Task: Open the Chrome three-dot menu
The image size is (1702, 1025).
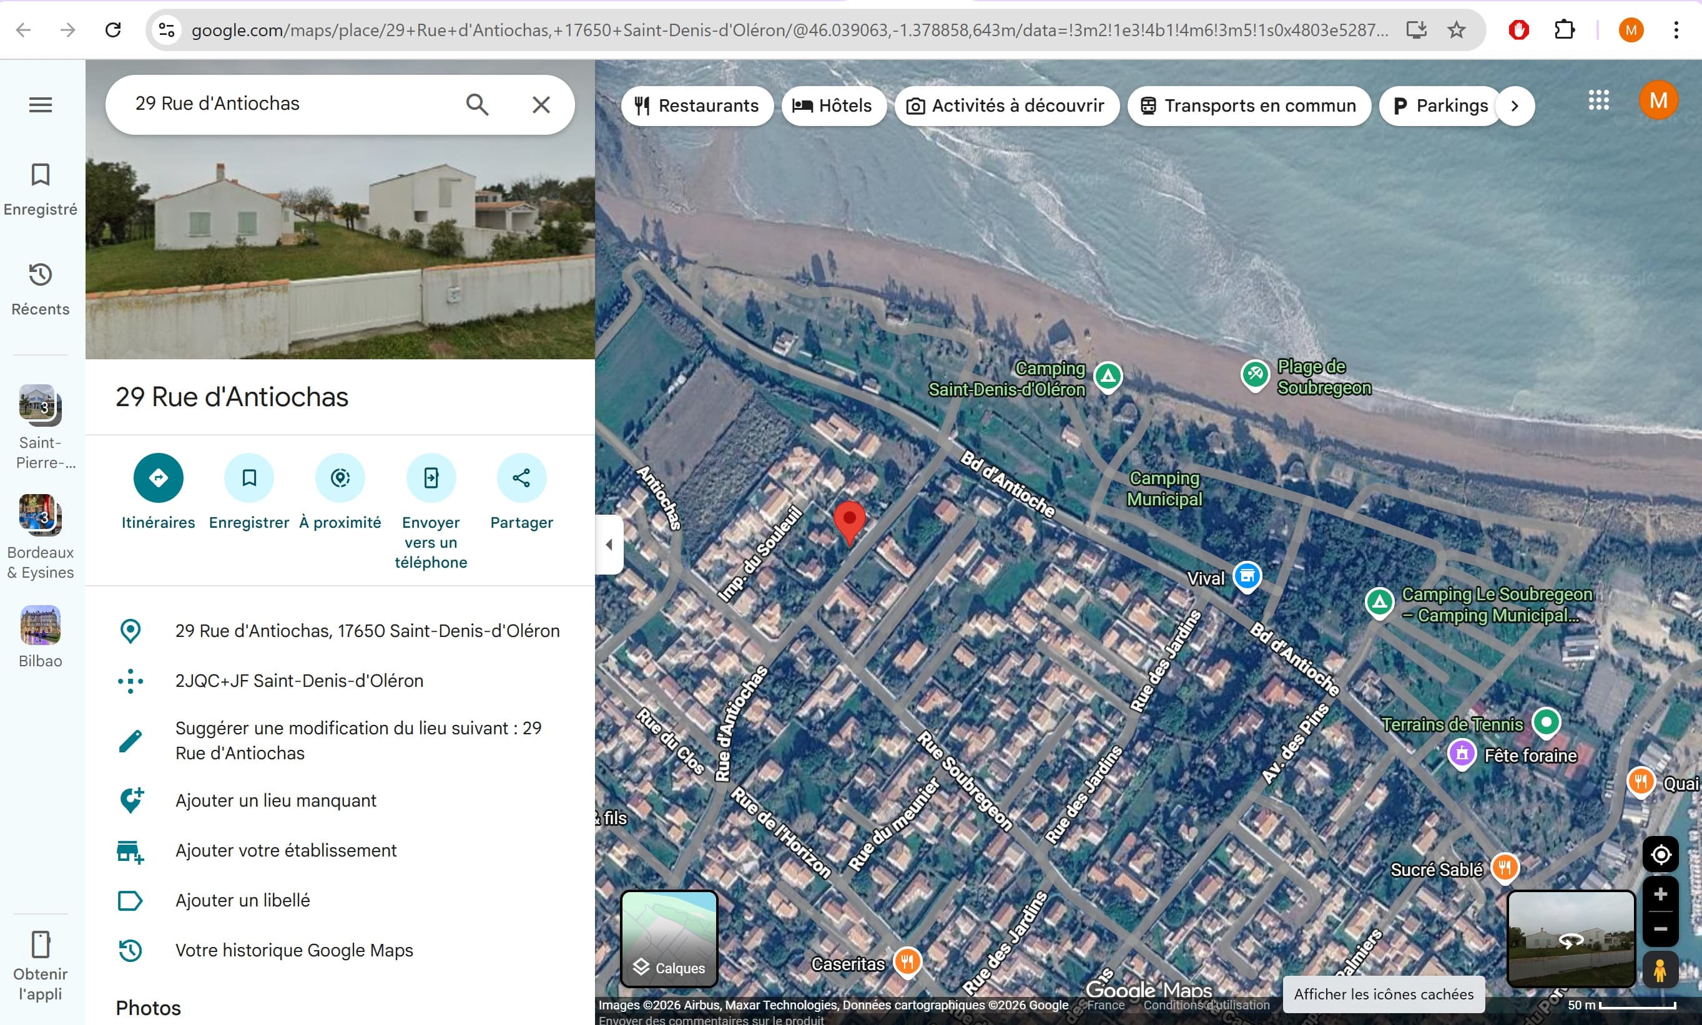Action: click(x=1676, y=30)
